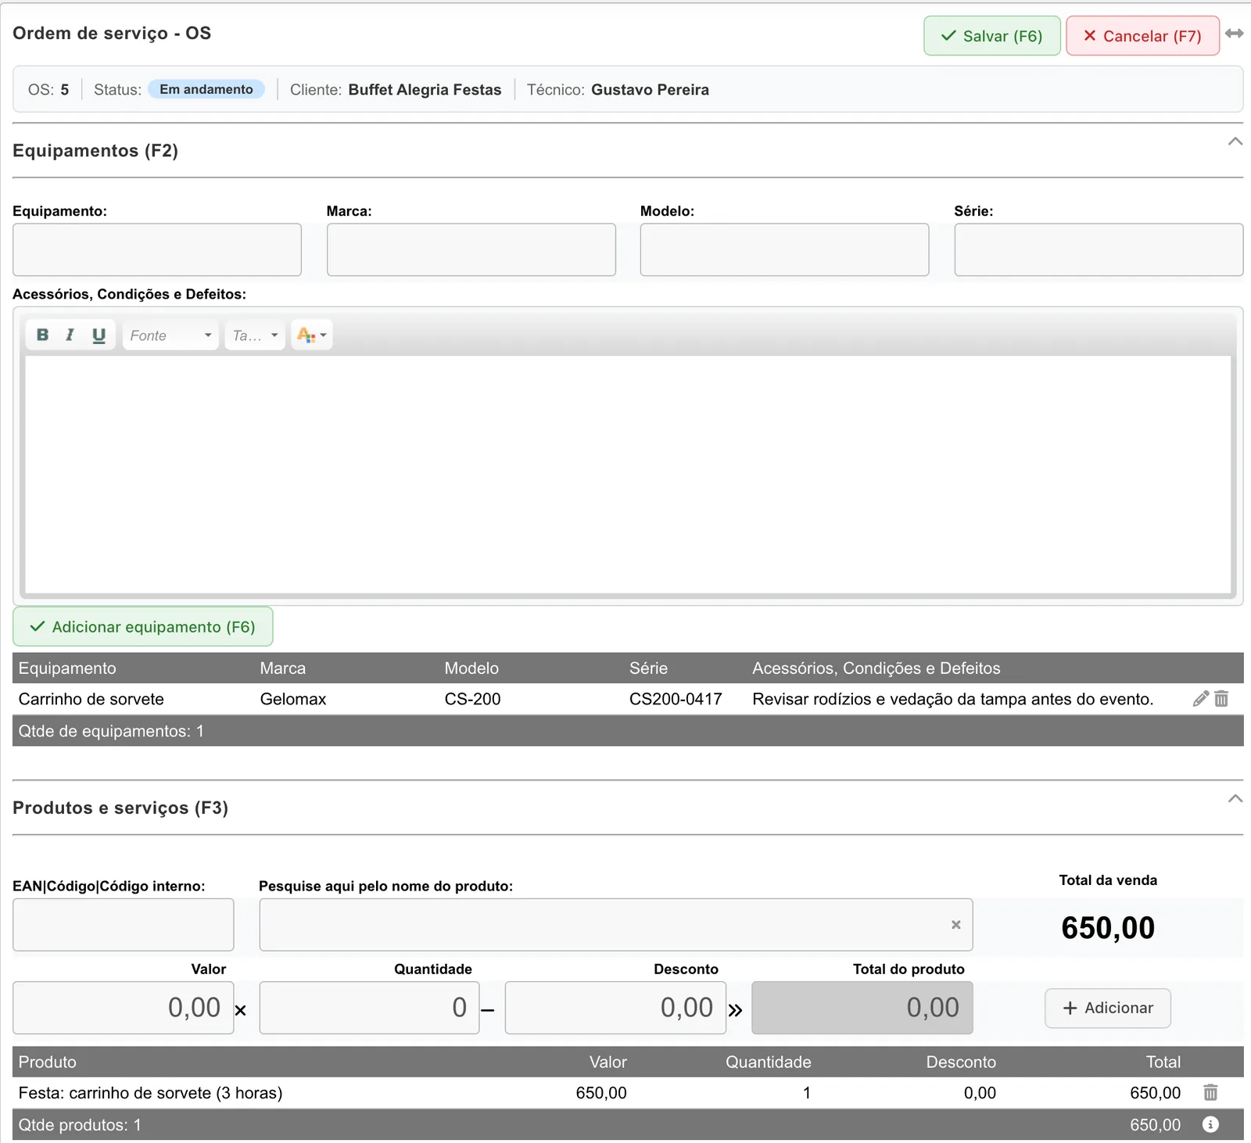Focus the product name search box
Screen dimensions: 1251x1143
(616, 924)
